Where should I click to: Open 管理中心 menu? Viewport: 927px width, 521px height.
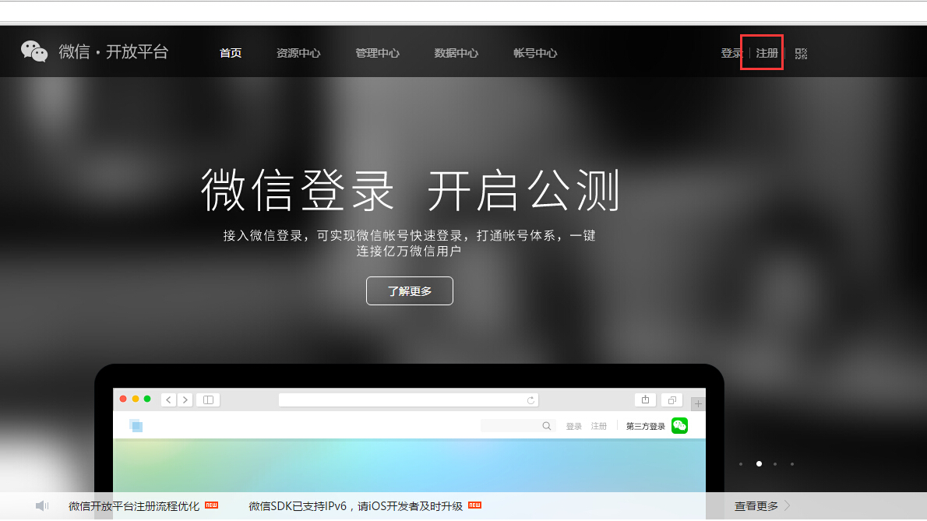377,53
